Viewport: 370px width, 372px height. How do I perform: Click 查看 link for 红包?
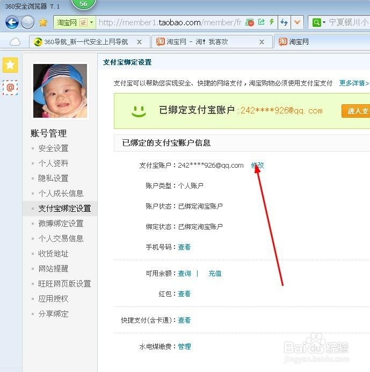point(184,294)
